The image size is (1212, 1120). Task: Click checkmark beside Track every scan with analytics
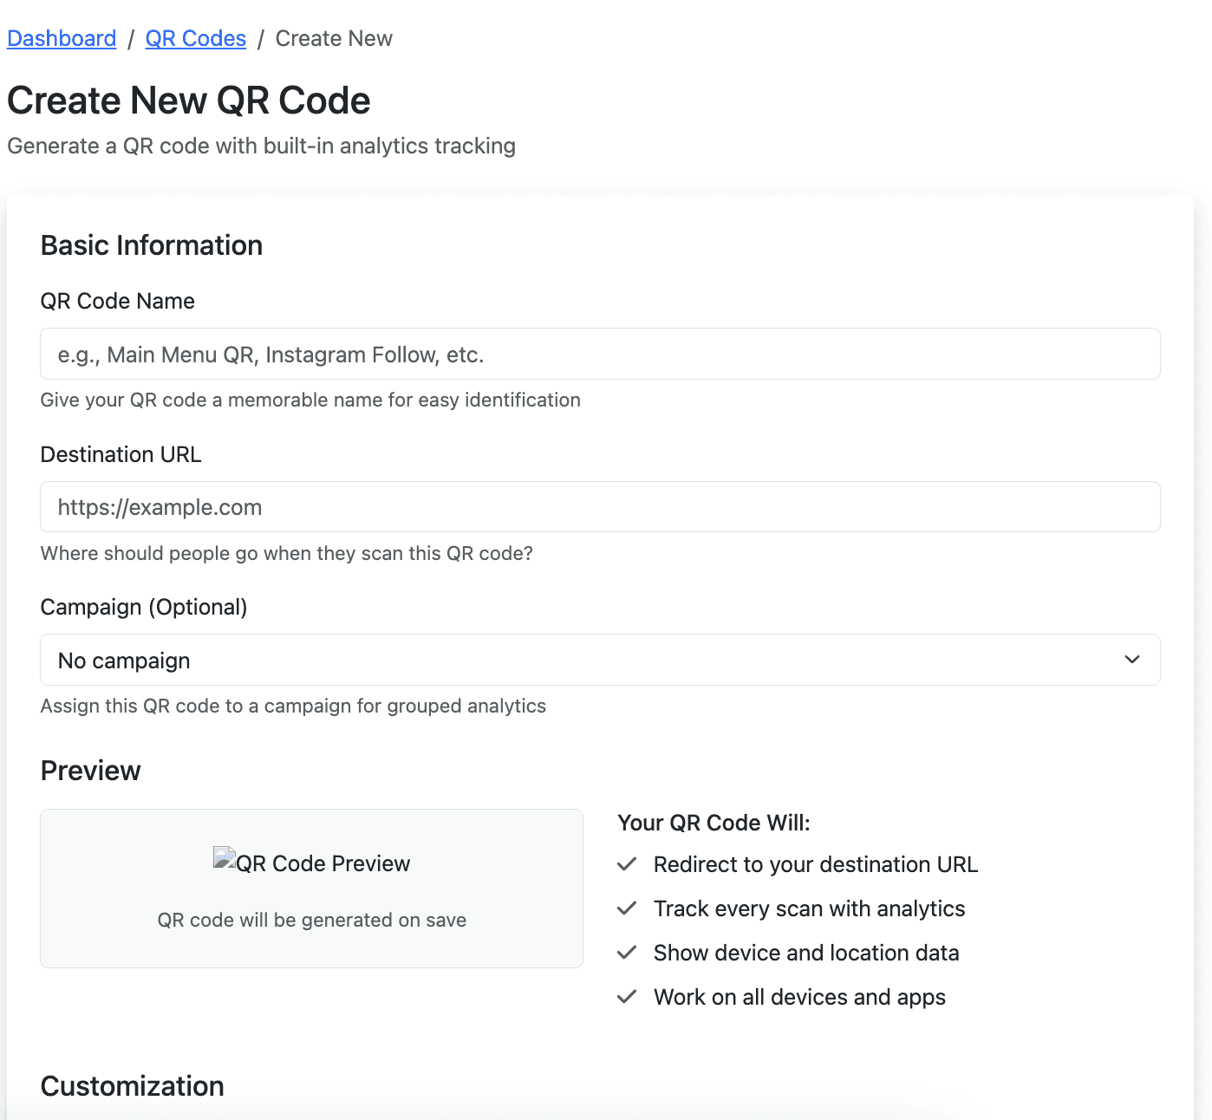click(x=627, y=908)
